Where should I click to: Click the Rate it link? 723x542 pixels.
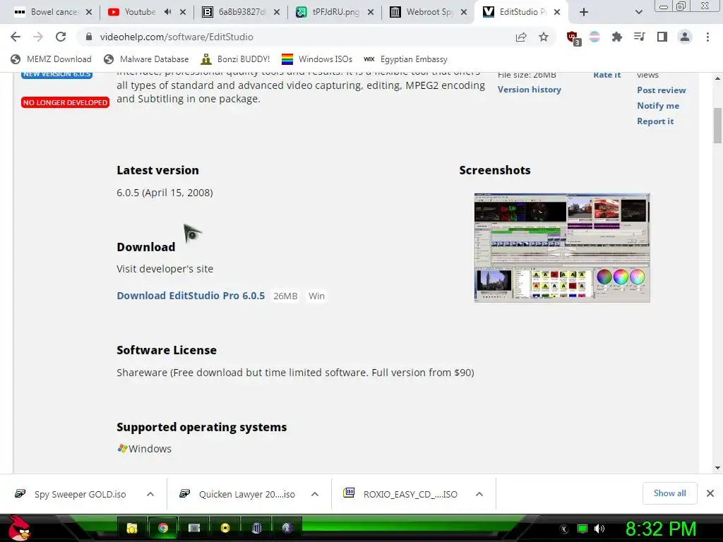607,75
